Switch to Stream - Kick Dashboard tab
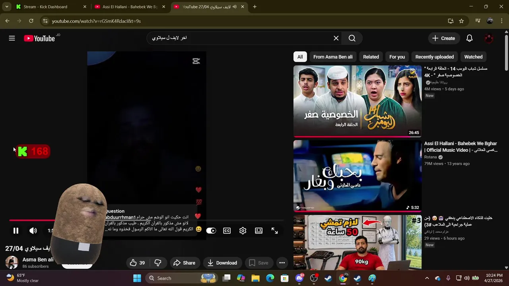 [51, 7]
